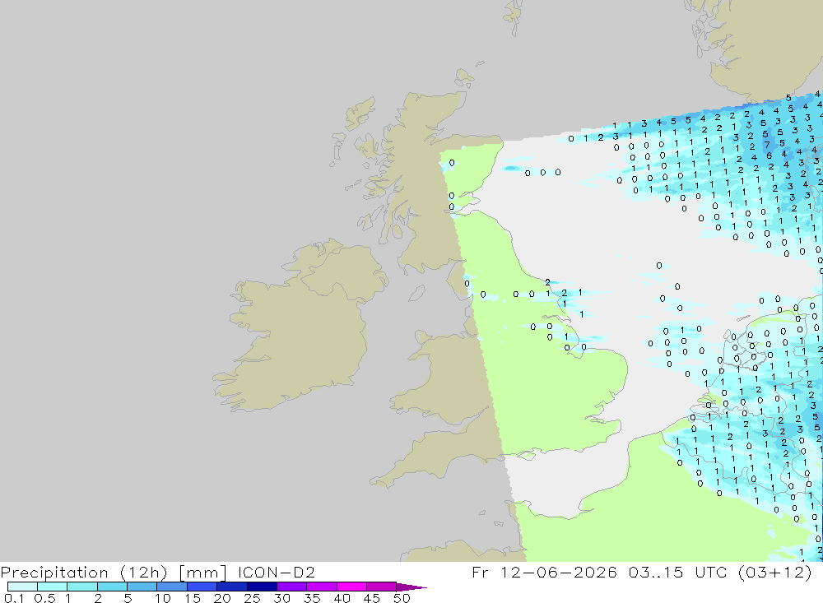Click the '(03+12)' forecast offset text
Viewport: 823px width, 603px height.
[x=774, y=572]
